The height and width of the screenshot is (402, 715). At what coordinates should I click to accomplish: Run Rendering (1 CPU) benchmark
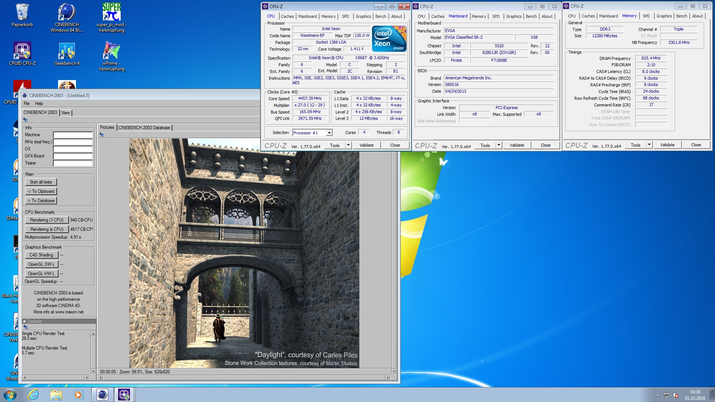47,220
